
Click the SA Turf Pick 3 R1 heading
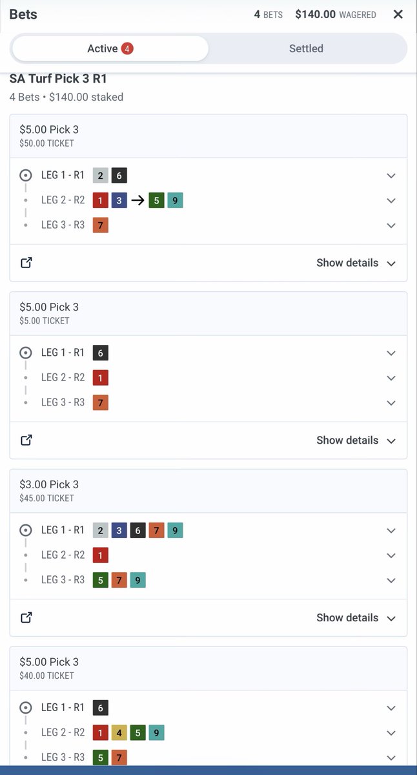tap(58, 79)
